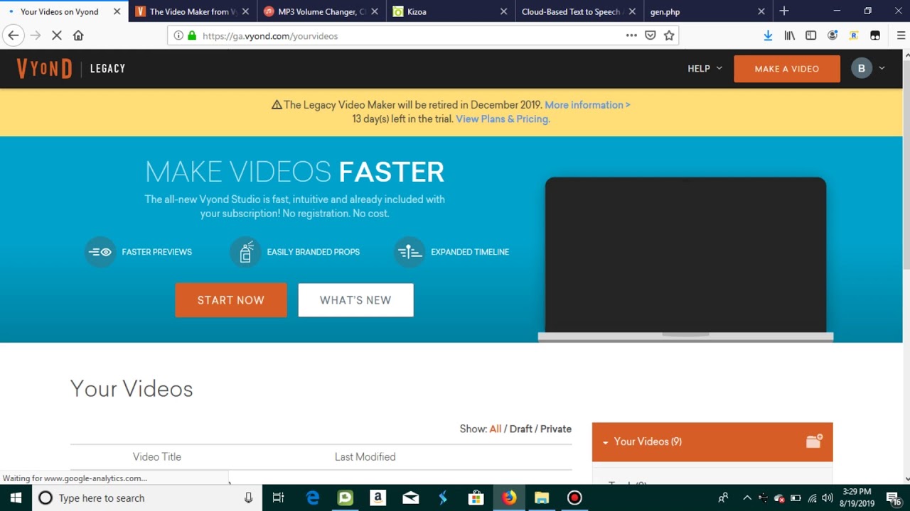Open the Firefox hamburger menu
Screen dimensions: 910x511
(901, 35)
